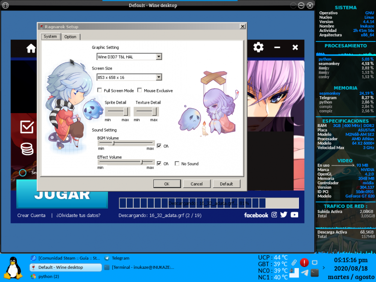Click the coin stack icon
Image resolution: width=376 pixels, height=282 pixels.
27,149
